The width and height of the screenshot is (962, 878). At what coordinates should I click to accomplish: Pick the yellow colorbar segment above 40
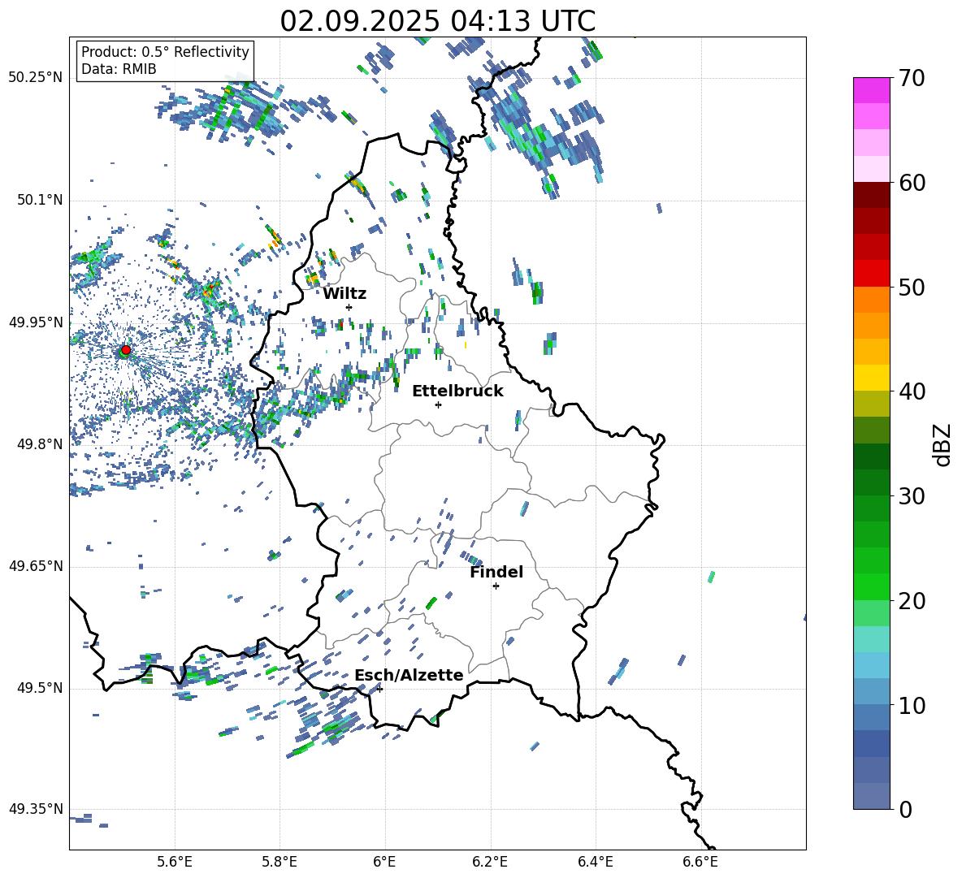point(872,378)
